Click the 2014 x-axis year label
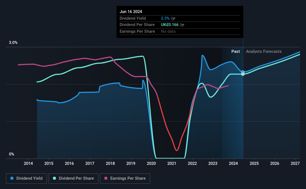 (28, 163)
